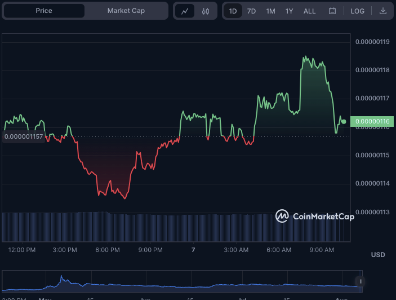The height and width of the screenshot is (300, 396).
Task: Select the 7D time range
Action: pyautogui.click(x=251, y=11)
